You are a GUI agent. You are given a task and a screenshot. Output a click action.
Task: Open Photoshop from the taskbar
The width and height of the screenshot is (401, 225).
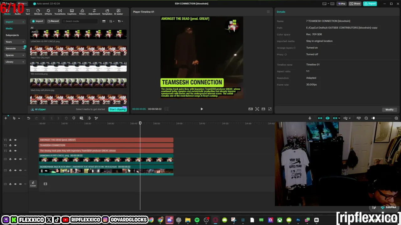pyautogui.click(x=298, y=220)
